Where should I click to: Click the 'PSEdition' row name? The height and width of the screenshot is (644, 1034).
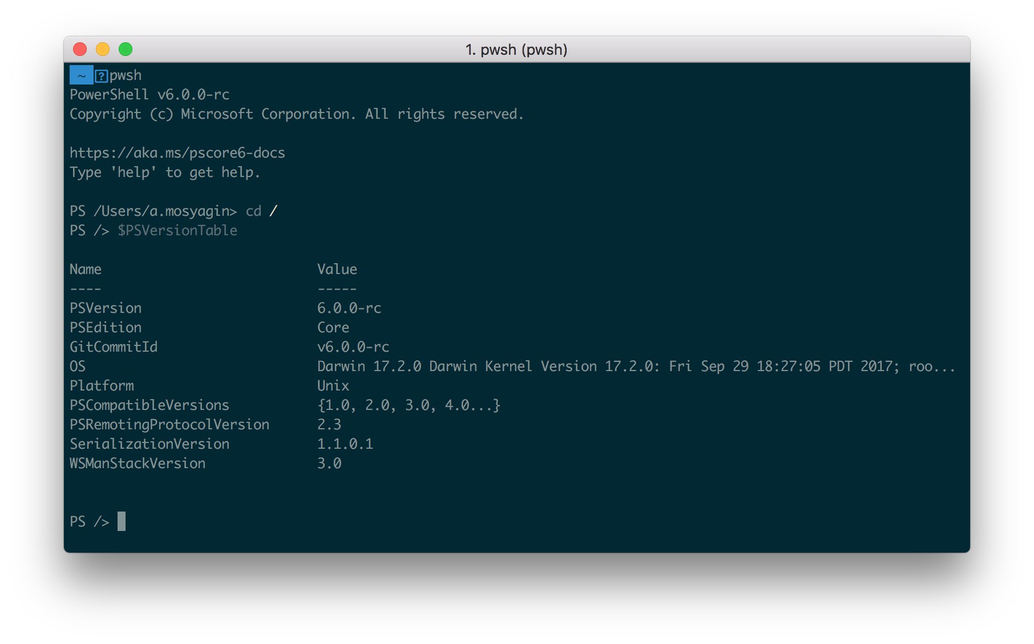[x=106, y=328]
